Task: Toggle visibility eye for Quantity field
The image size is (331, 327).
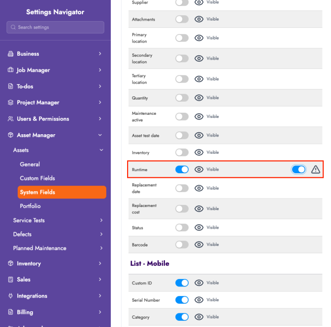Action: 199,98
